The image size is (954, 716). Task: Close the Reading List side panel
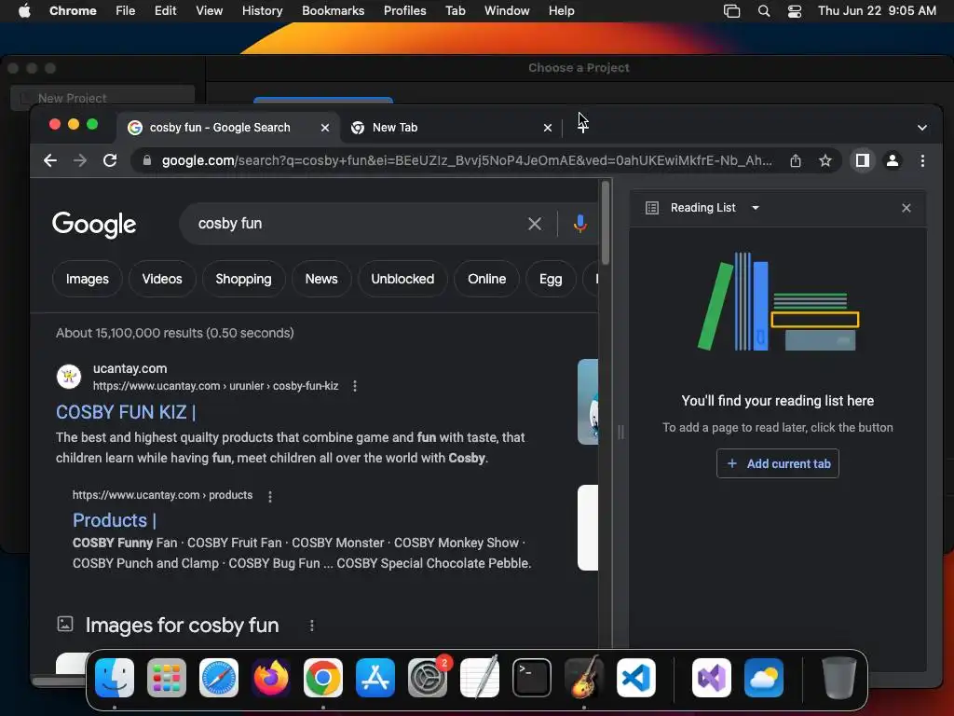click(906, 208)
